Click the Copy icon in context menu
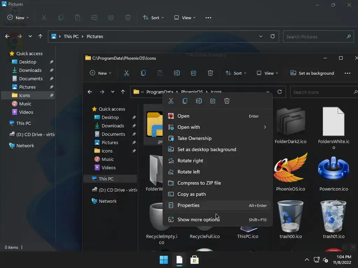This screenshot has width=358, height=268. (x=185, y=101)
